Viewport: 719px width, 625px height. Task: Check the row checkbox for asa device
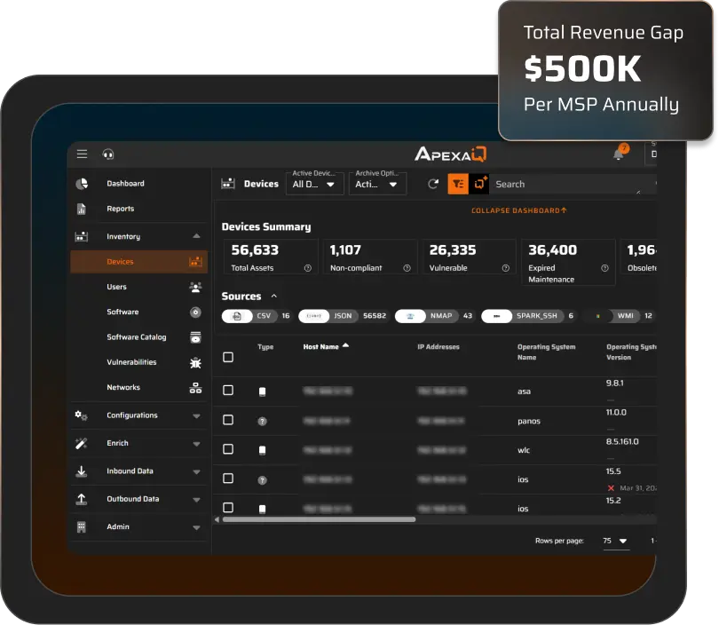[x=228, y=391]
